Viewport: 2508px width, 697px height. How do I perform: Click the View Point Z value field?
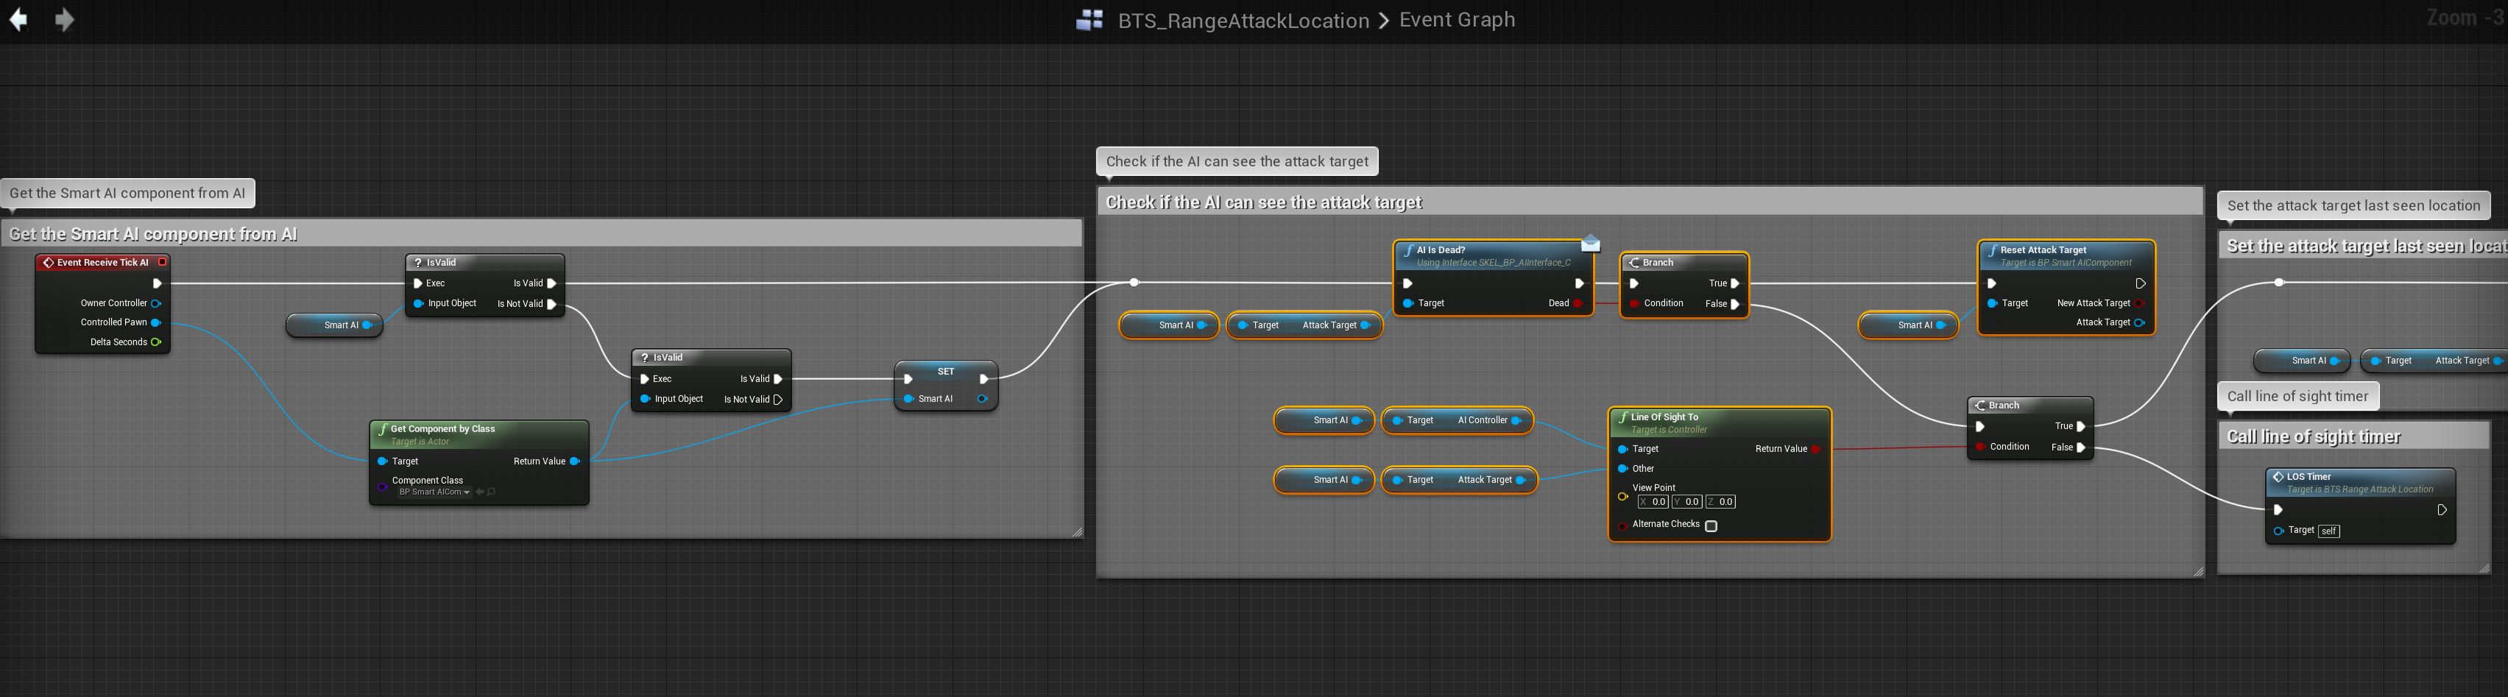tap(1720, 502)
